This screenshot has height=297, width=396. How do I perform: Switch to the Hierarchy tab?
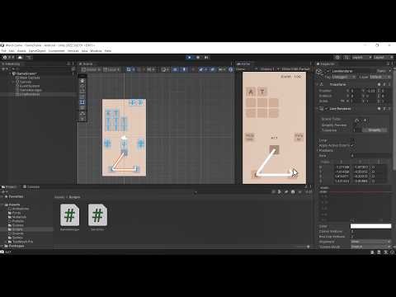[x=11, y=64]
